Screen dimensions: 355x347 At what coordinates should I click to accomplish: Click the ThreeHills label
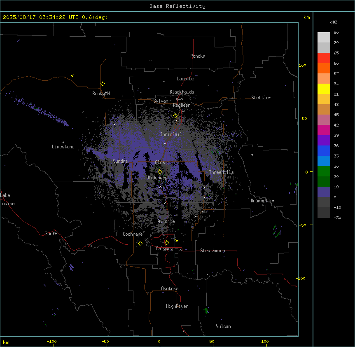[222, 172]
